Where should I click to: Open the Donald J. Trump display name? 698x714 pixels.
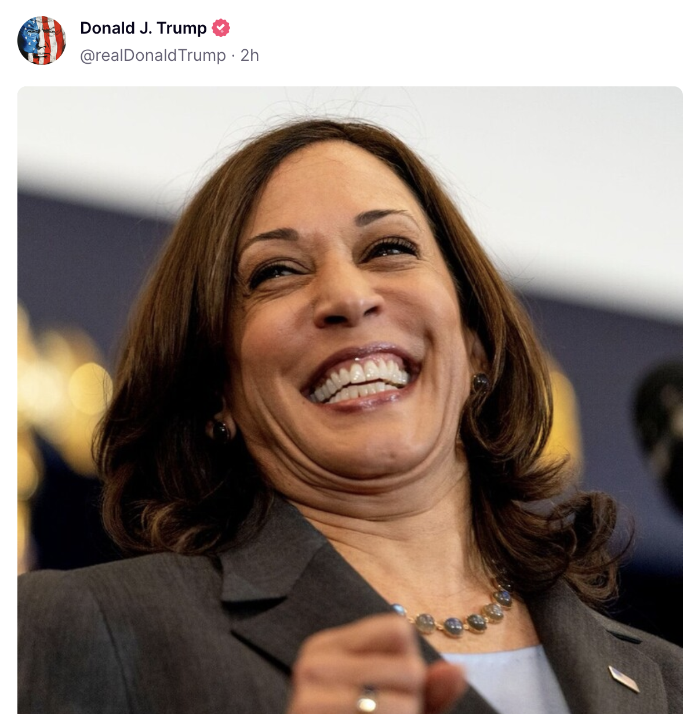[143, 28]
